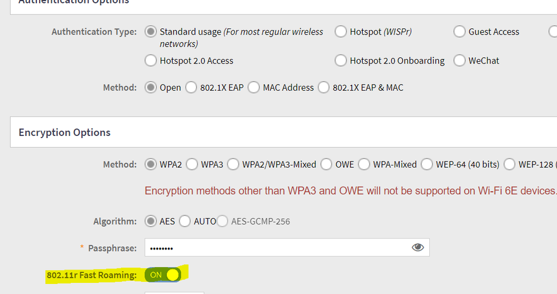Select WPA2 encryption method
557x294 pixels.
(151, 164)
